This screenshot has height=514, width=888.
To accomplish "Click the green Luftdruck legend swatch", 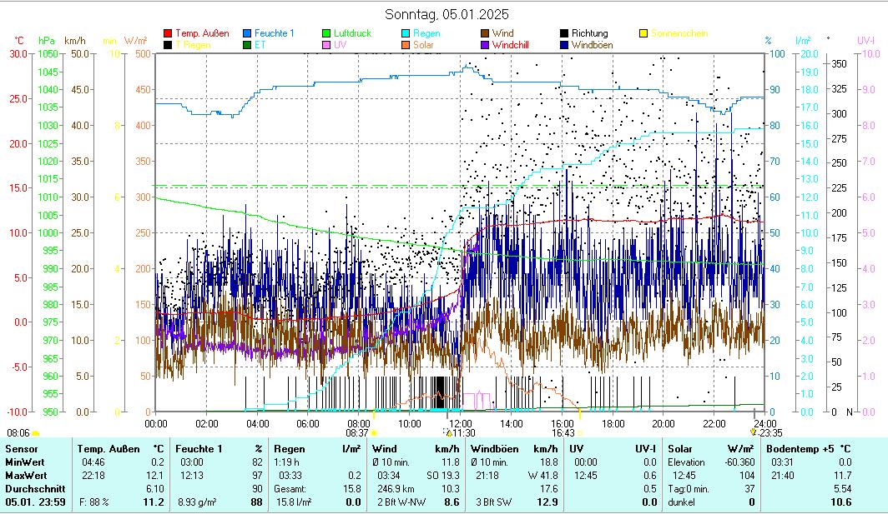I will coord(326,34).
